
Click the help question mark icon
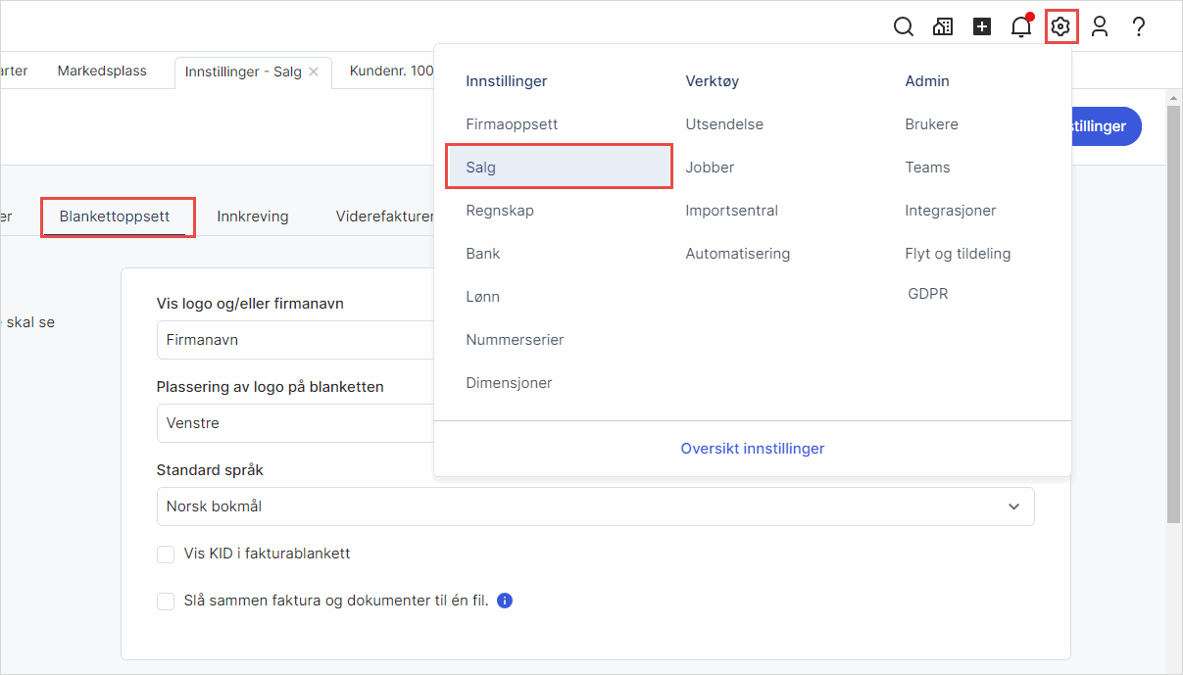coord(1139,27)
